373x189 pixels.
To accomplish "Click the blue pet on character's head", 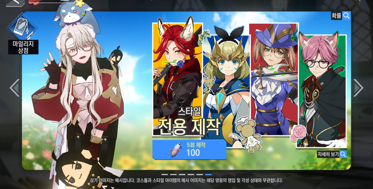I will coord(74,15).
